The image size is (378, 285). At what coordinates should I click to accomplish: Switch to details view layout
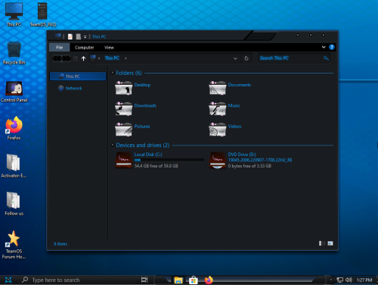click(x=321, y=243)
